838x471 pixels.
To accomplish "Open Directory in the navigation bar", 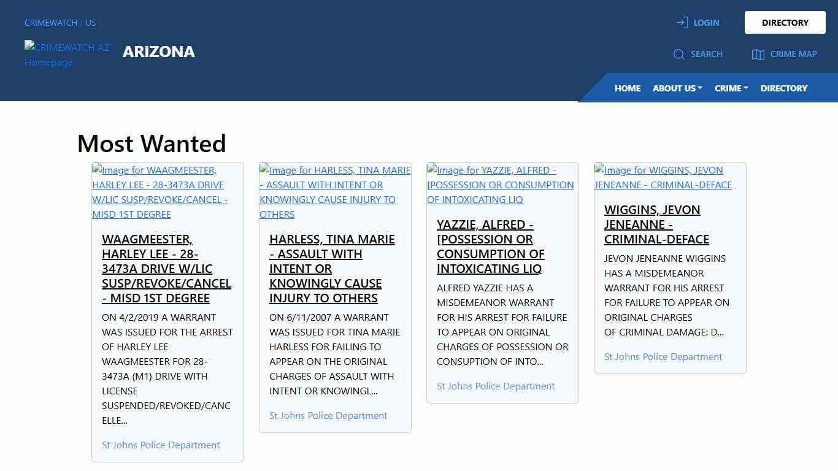I will coord(783,88).
